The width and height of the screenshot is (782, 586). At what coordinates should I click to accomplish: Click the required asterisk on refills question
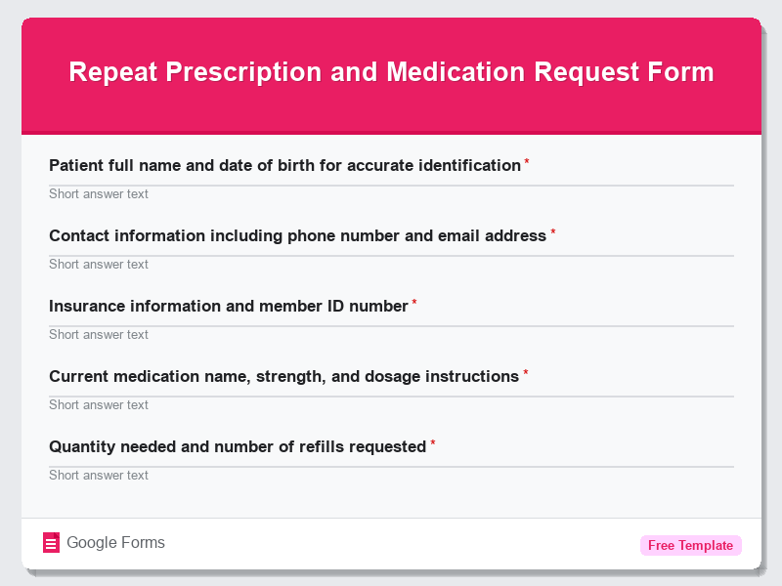[x=432, y=441]
